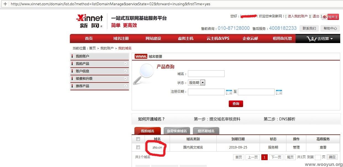Expand 续费和升级 sidebar section
Image resolution: width=343 pixels, height=167 pixels.
click(100, 79)
